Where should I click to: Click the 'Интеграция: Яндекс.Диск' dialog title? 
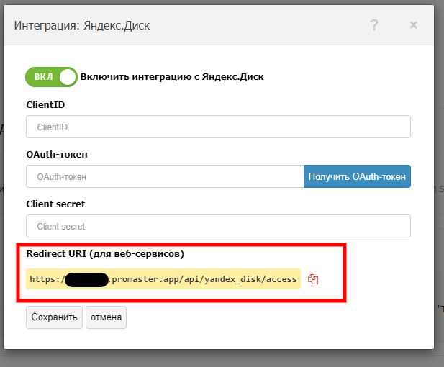pyautogui.click(x=82, y=26)
